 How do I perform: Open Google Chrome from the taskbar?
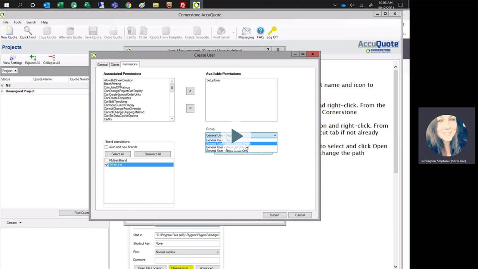pos(128,5)
